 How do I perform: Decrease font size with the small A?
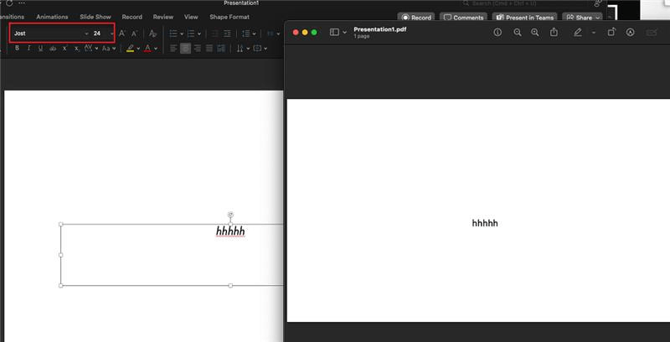pos(134,34)
